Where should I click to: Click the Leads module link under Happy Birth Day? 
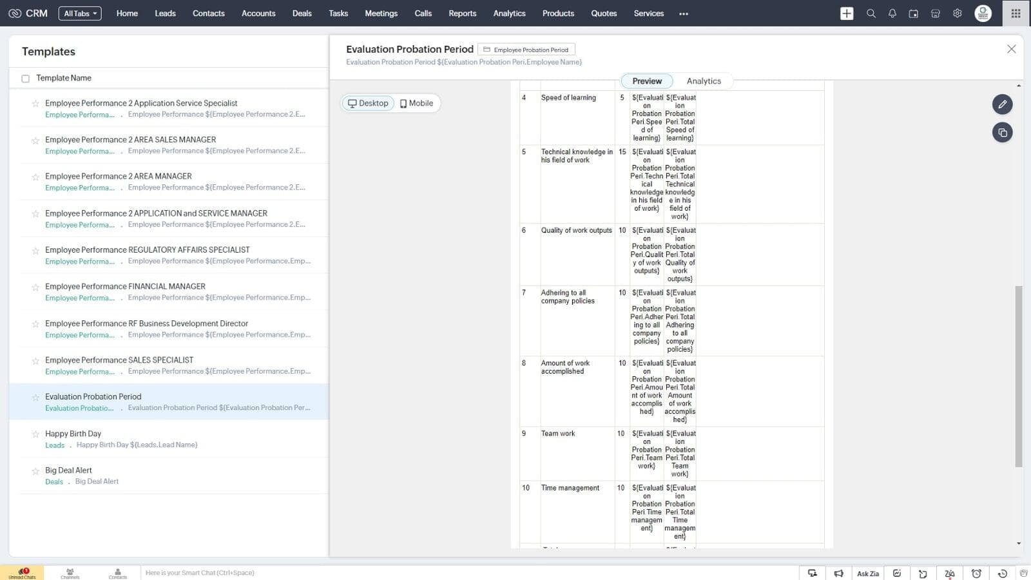[x=55, y=445]
